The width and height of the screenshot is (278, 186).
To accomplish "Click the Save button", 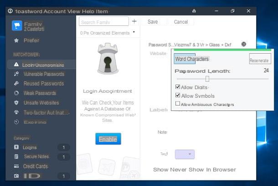I will click(x=153, y=22).
